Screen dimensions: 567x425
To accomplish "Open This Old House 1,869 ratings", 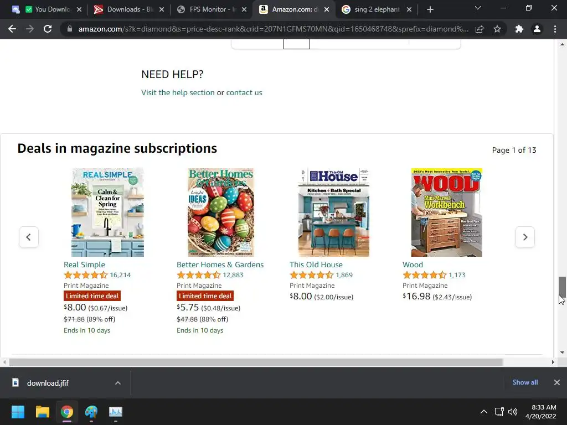I will coord(344,275).
